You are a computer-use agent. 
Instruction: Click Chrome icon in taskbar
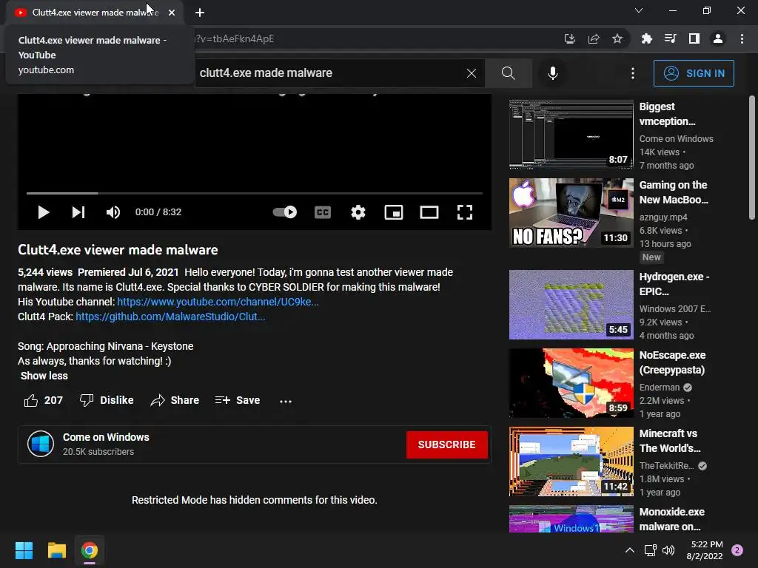pyautogui.click(x=90, y=550)
